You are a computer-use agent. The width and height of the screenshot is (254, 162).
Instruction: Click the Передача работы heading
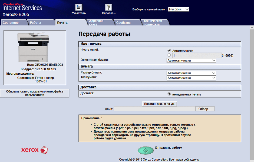(x=104, y=34)
